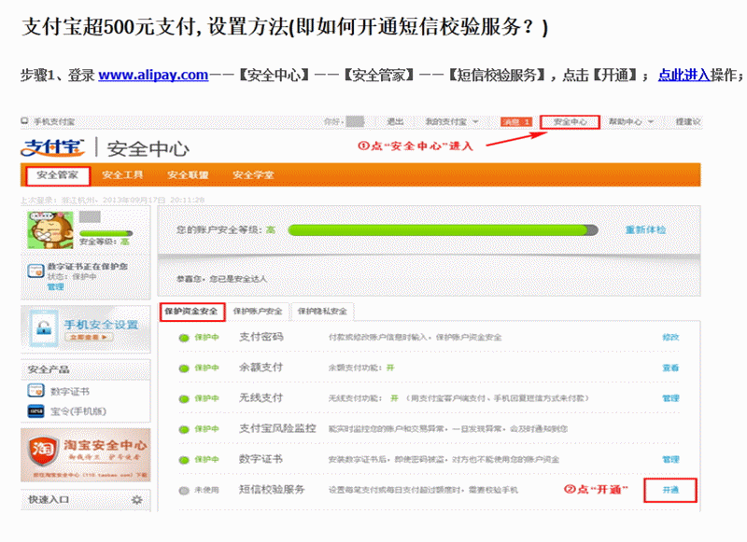Click the account security level progress bar
Screen dimensions: 747x542
[x=443, y=230]
